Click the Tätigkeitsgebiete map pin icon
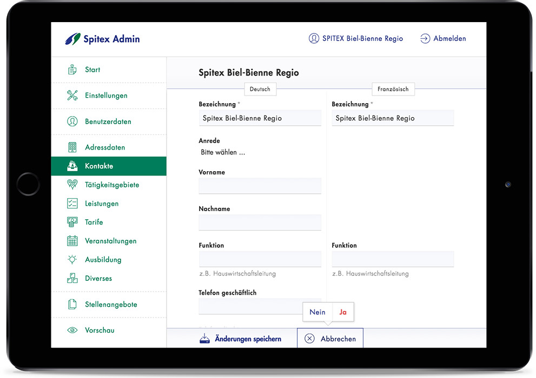 [x=72, y=185]
